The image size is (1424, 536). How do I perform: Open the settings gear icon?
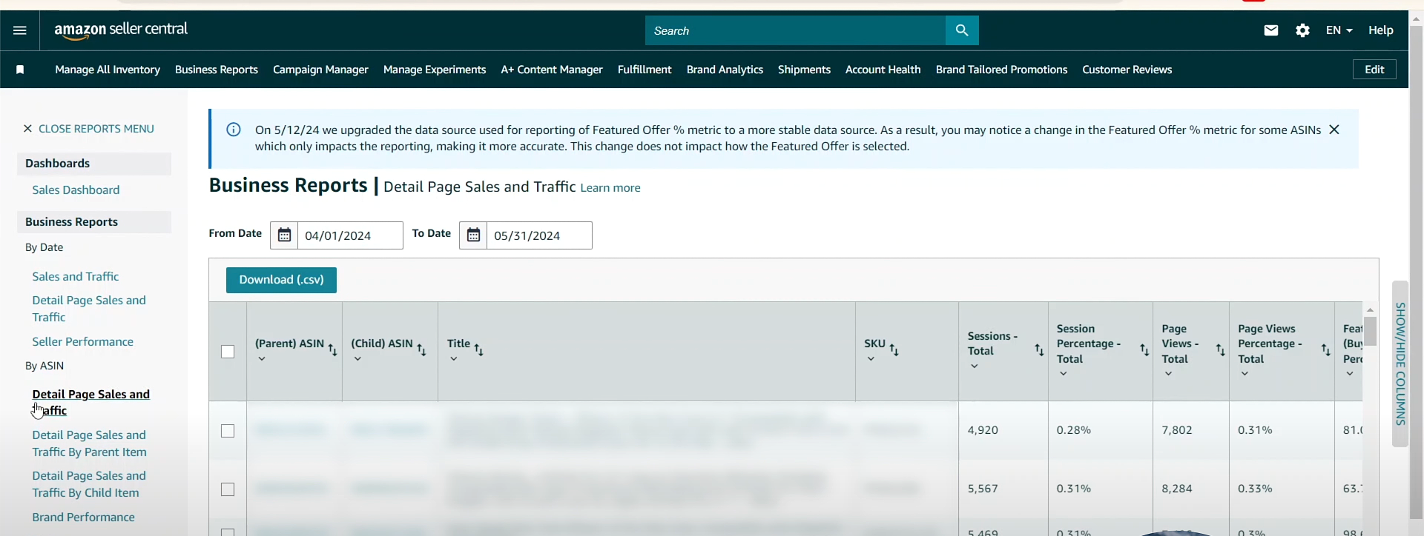coord(1303,30)
